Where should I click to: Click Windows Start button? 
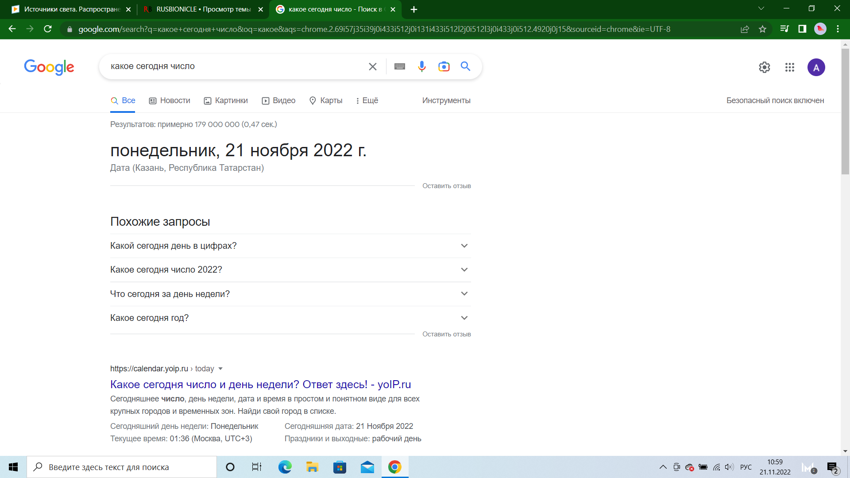[13, 467]
